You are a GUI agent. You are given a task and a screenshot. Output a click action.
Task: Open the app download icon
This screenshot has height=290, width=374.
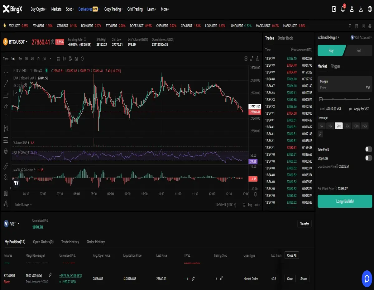[x=361, y=9]
